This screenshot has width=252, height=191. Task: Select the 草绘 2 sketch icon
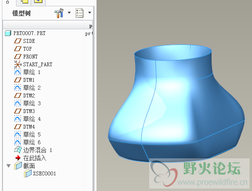(x=18, y=88)
